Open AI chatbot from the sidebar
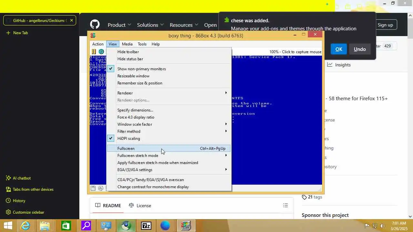The width and height of the screenshot is (413, 232). click(18, 178)
